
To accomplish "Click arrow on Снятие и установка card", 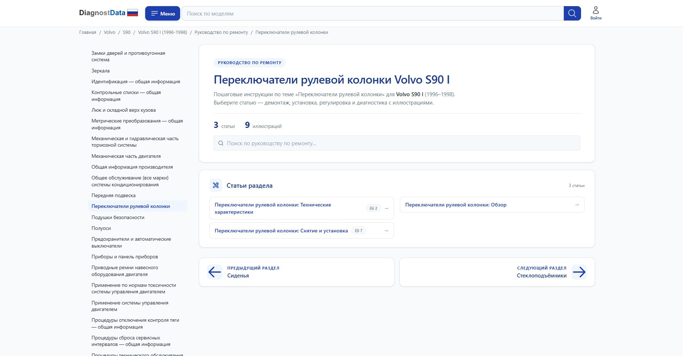I will tap(387, 231).
